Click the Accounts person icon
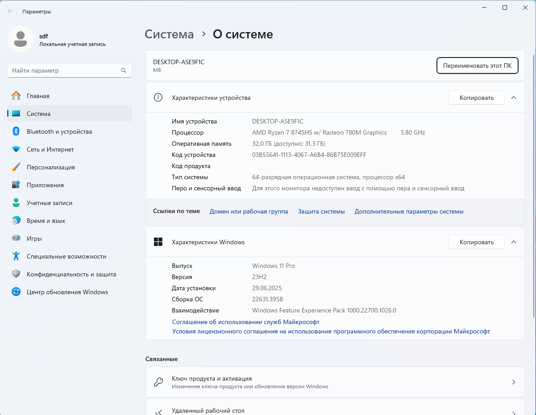 [16, 203]
